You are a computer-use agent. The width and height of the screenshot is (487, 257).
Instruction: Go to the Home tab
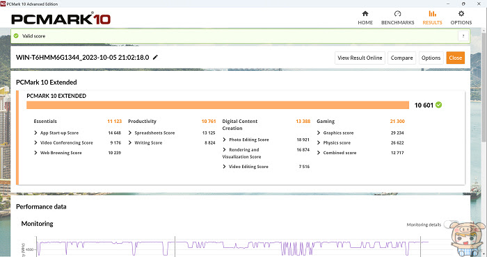coord(365,17)
